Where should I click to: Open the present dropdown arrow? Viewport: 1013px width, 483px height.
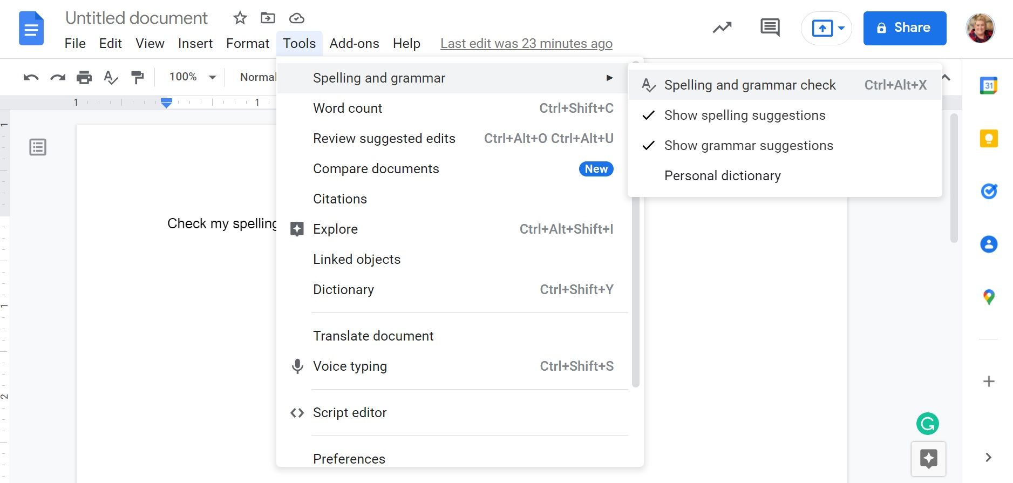coord(841,28)
